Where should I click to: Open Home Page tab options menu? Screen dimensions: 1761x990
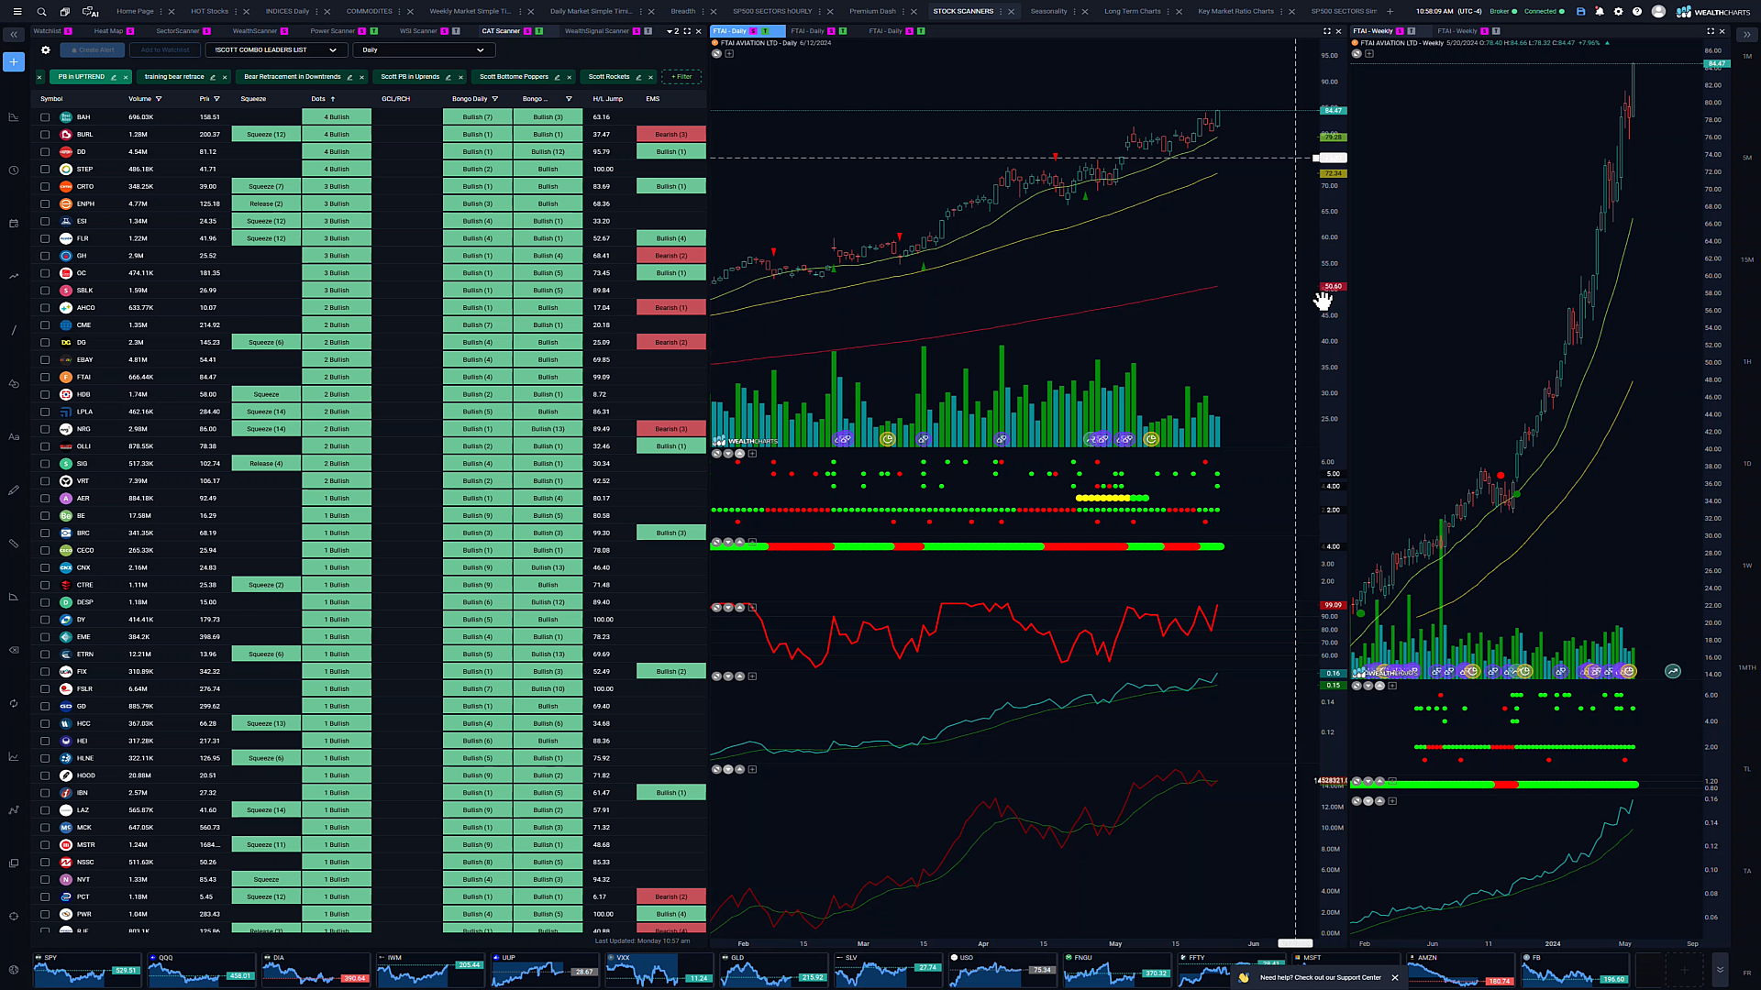tap(162, 12)
